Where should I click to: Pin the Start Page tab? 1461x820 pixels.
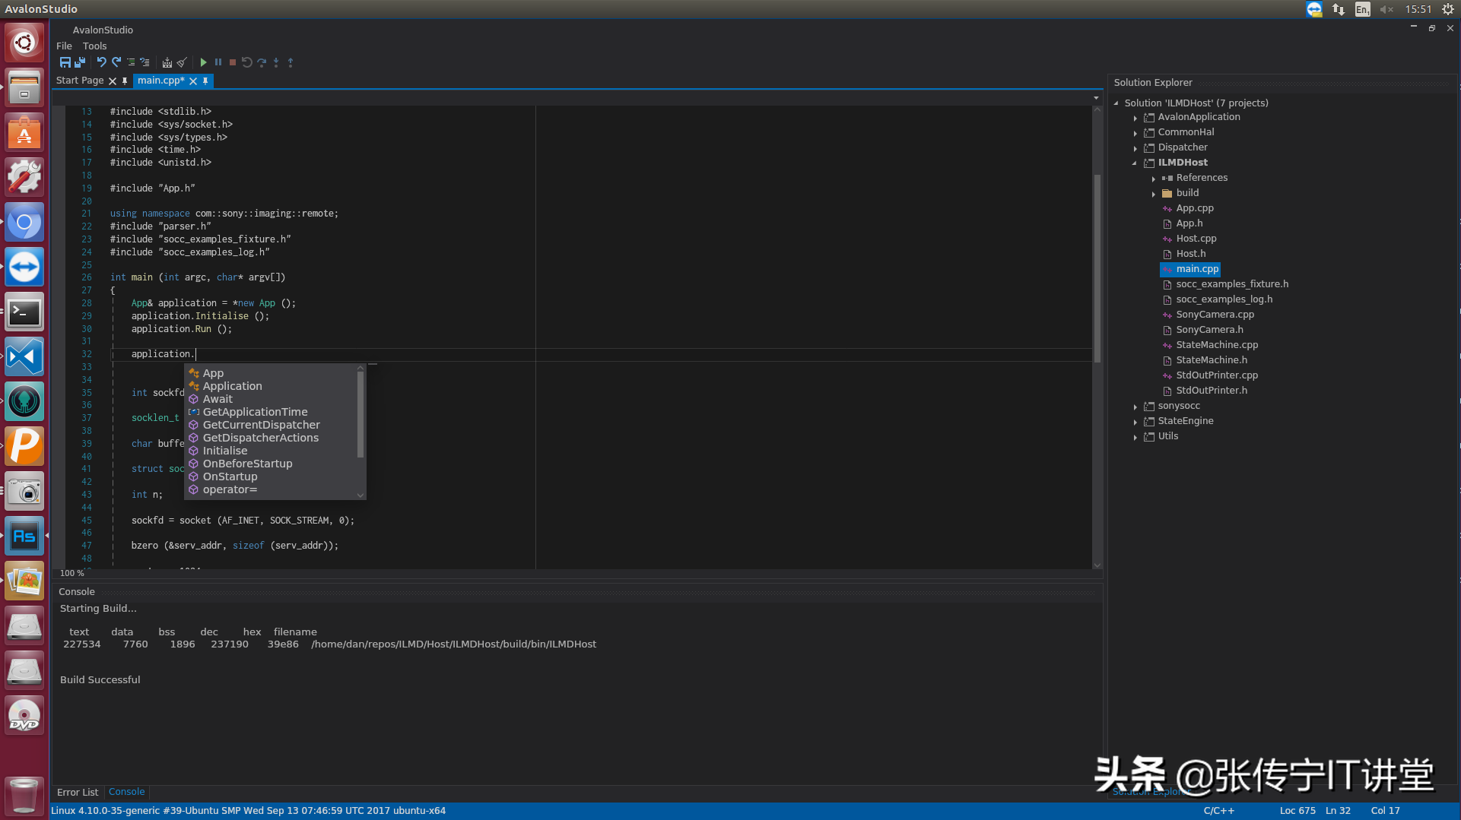[x=125, y=81]
